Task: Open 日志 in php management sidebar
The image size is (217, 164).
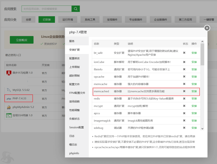Action: click(77, 136)
